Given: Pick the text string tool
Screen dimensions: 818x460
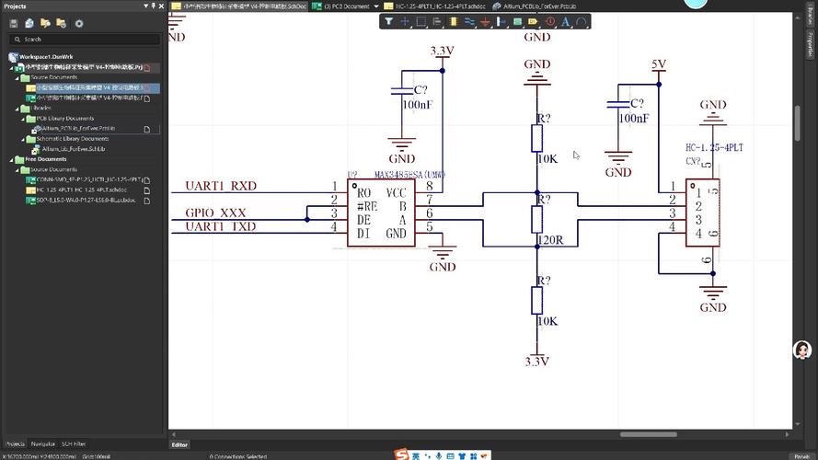Looking at the screenshot, I should pos(565,21).
